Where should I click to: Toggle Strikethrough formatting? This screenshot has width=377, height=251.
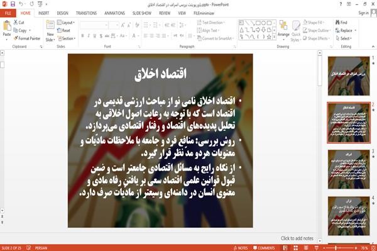tap(107, 36)
